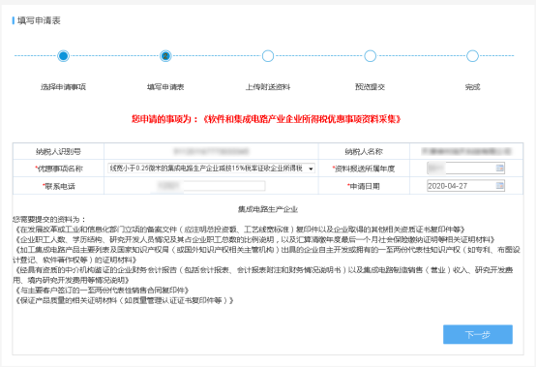Select step circle 完成

point(472,56)
